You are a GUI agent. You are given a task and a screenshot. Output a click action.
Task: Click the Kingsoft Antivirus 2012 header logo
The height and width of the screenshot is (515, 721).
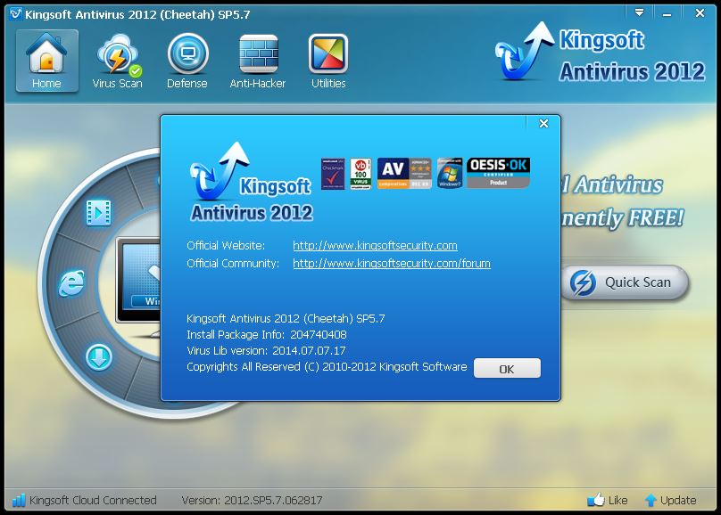[x=600, y=53]
